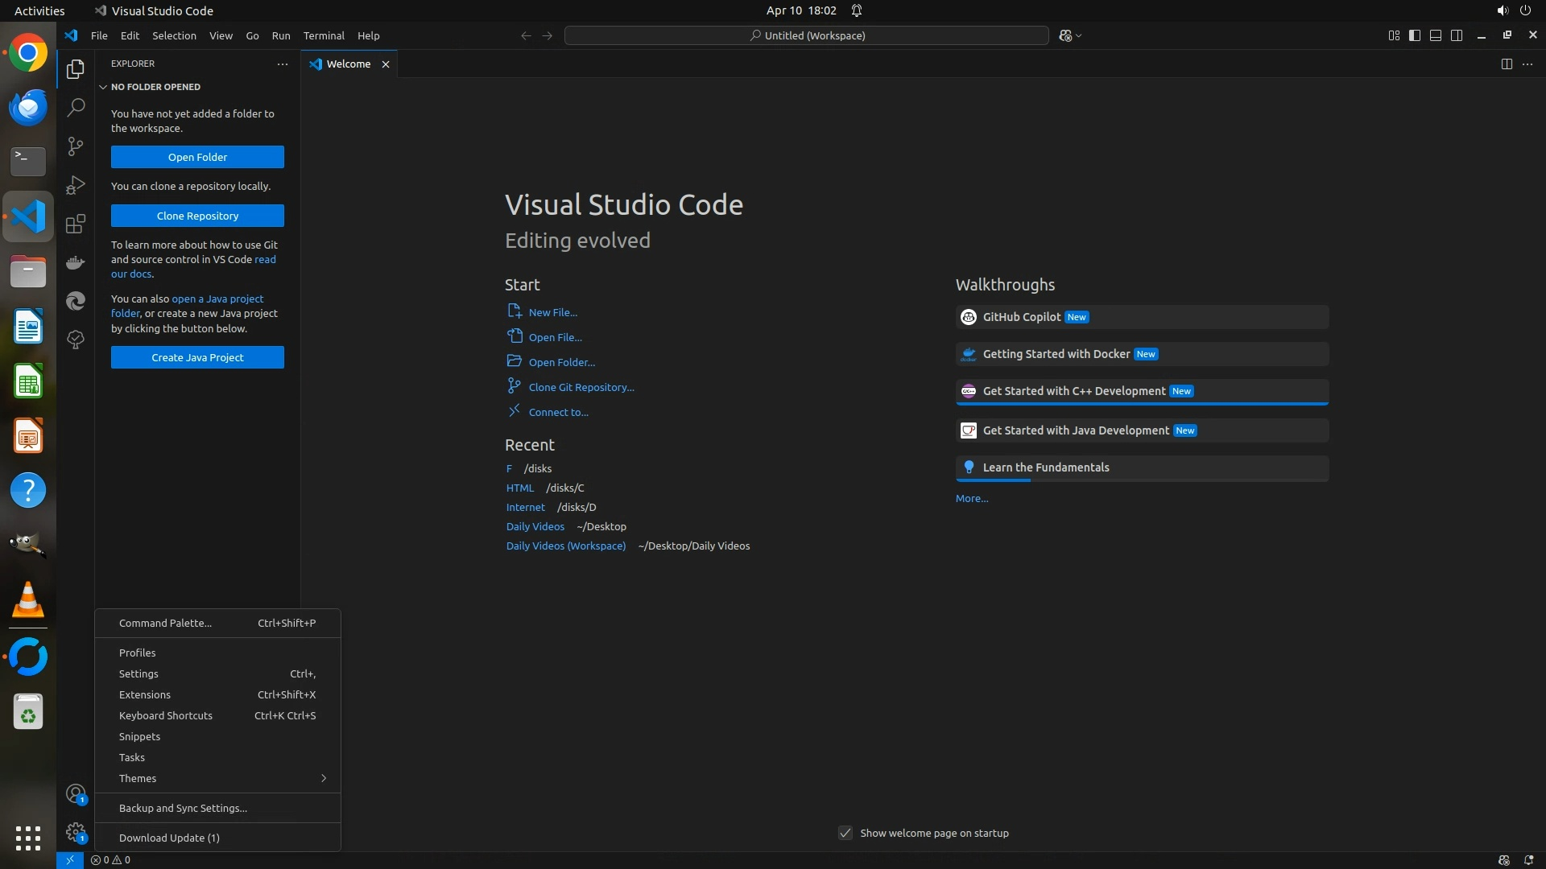1546x869 pixels.
Task: Click the remote window status bar icon
Action: [x=70, y=860]
